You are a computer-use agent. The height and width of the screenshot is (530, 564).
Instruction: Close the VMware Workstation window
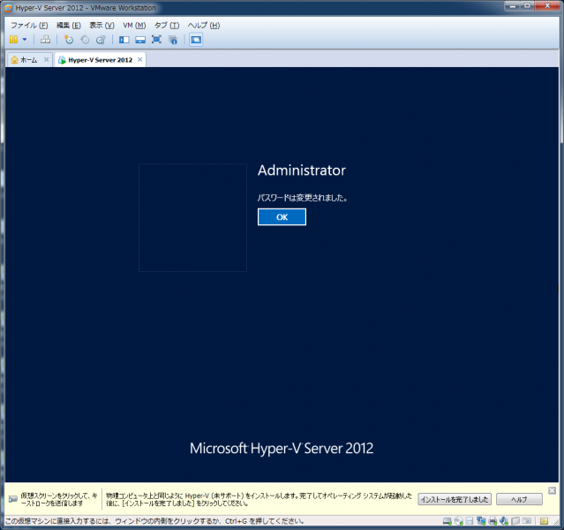(x=547, y=6)
